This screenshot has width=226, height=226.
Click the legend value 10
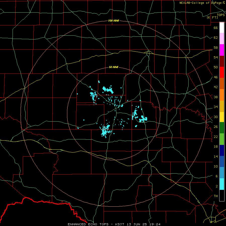(x=216, y=166)
